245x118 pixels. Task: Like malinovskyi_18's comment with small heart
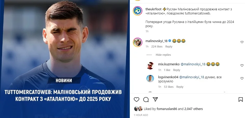[242, 42]
